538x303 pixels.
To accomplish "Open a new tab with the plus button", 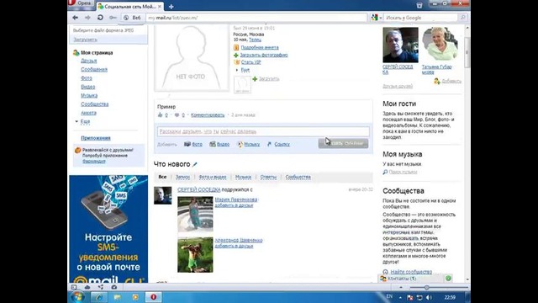I will pos(171,7).
